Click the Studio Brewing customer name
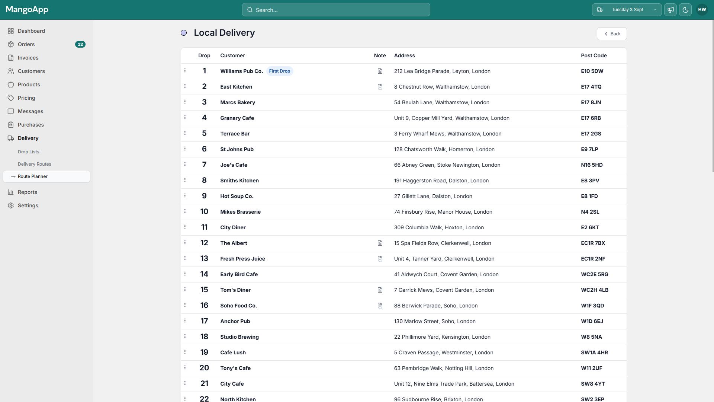Image resolution: width=714 pixels, height=402 pixels. tap(239, 337)
